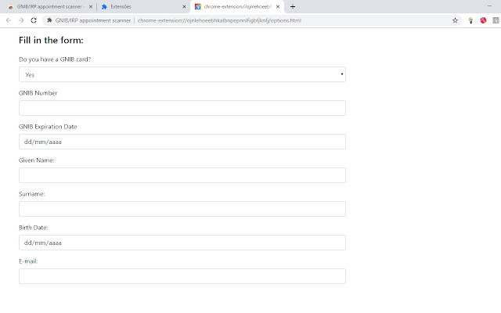Viewport: 501px width, 313px height.
Task: Select the Birth Date field
Action: click(x=182, y=243)
